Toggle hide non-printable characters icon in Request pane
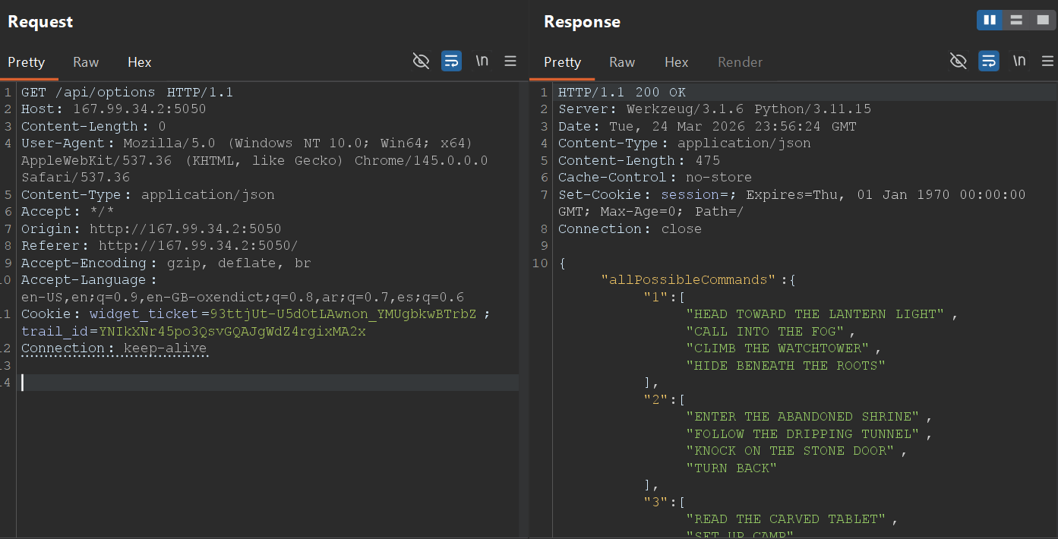Viewport: 1058px width, 539px height. 421,61
